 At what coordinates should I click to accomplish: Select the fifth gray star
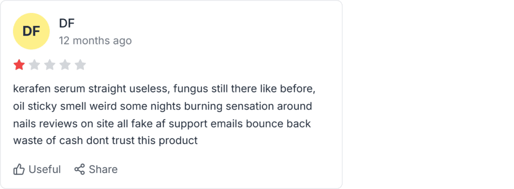80,65
